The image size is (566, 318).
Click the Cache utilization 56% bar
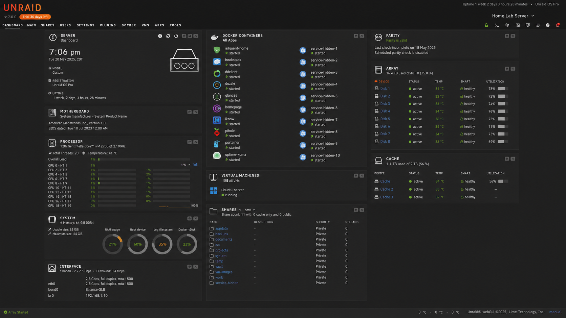[x=503, y=181]
